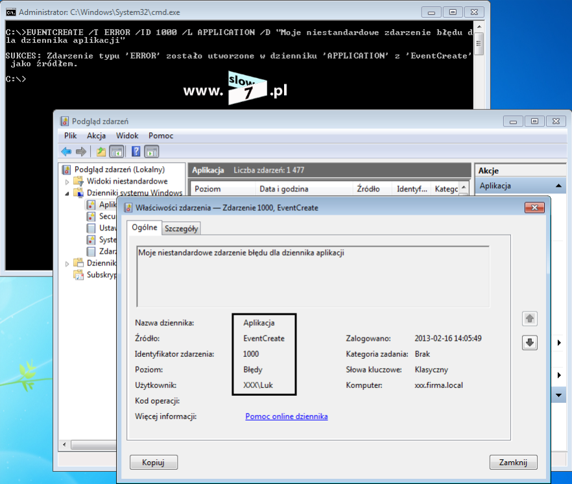
Task: Select Podgląd zdarzeń (Lokalny) root node
Action: pos(119,169)
